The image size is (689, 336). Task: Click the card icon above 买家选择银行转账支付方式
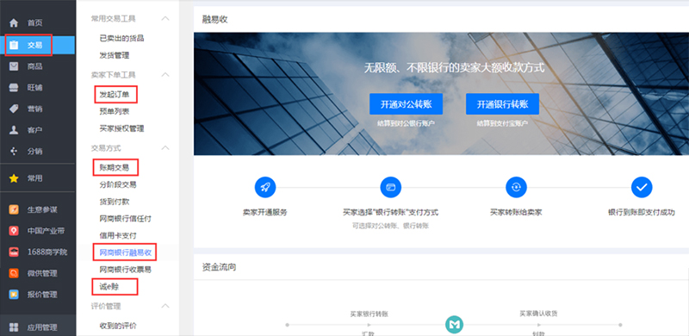[391, 187]
